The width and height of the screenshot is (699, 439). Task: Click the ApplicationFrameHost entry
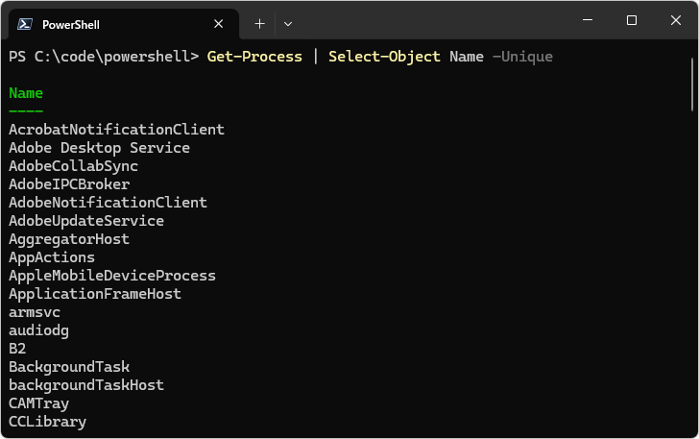tap(95, 294)
